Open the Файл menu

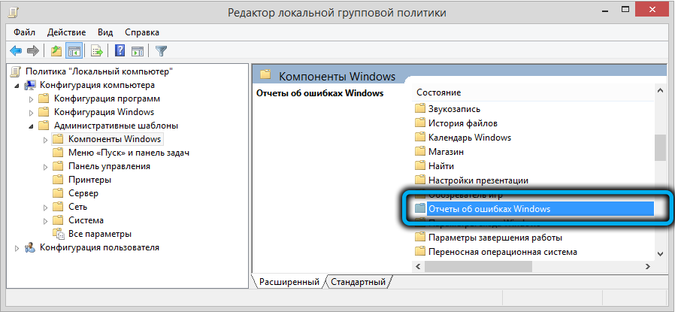coord(23,32)
